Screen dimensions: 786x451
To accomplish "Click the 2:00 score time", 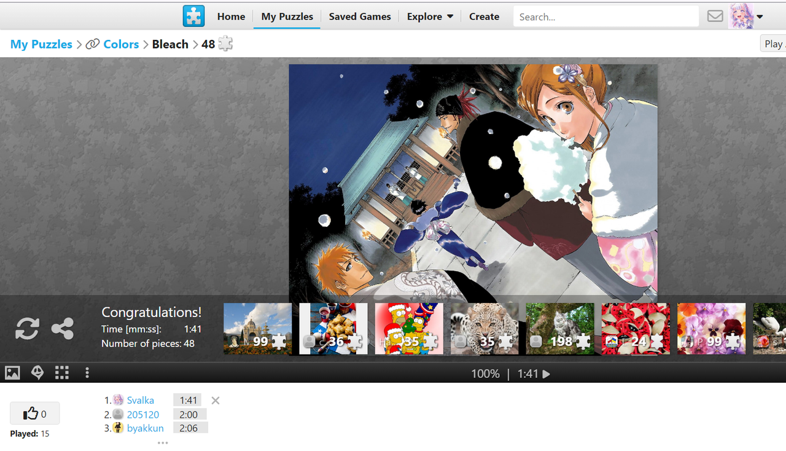I will point(189,414).
